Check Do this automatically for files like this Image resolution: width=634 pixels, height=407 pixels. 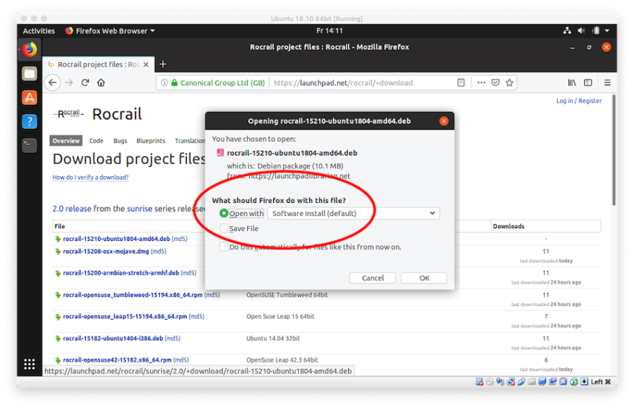click(x=223, y=247)
